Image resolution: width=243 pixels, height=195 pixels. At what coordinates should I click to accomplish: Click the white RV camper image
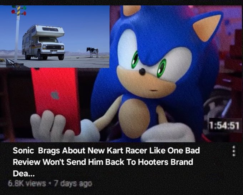pos(43,42)
